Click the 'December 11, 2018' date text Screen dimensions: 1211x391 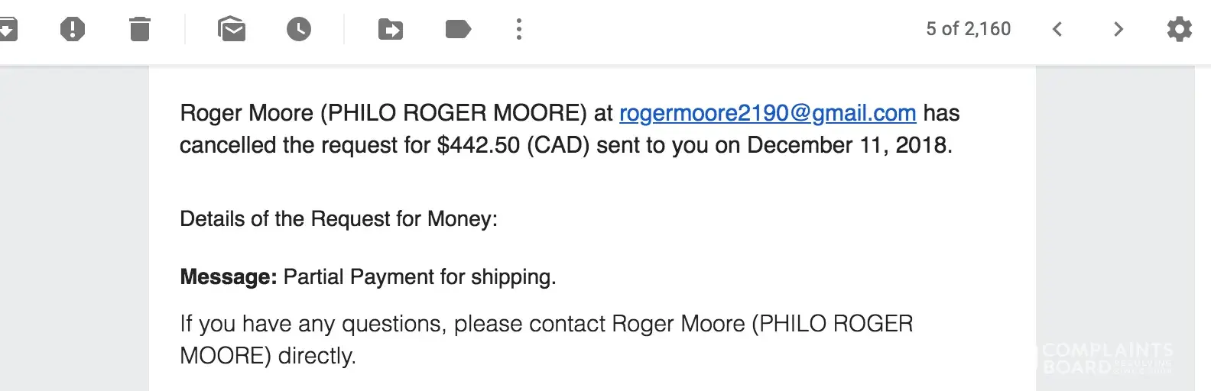point(847,145)
